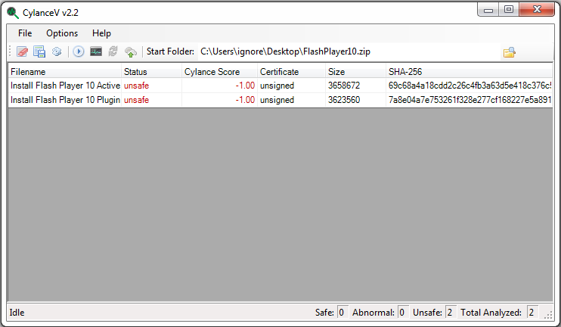Click the CylanceV app logo icon
Screen dimensions: 561x327
pos(13,13)
